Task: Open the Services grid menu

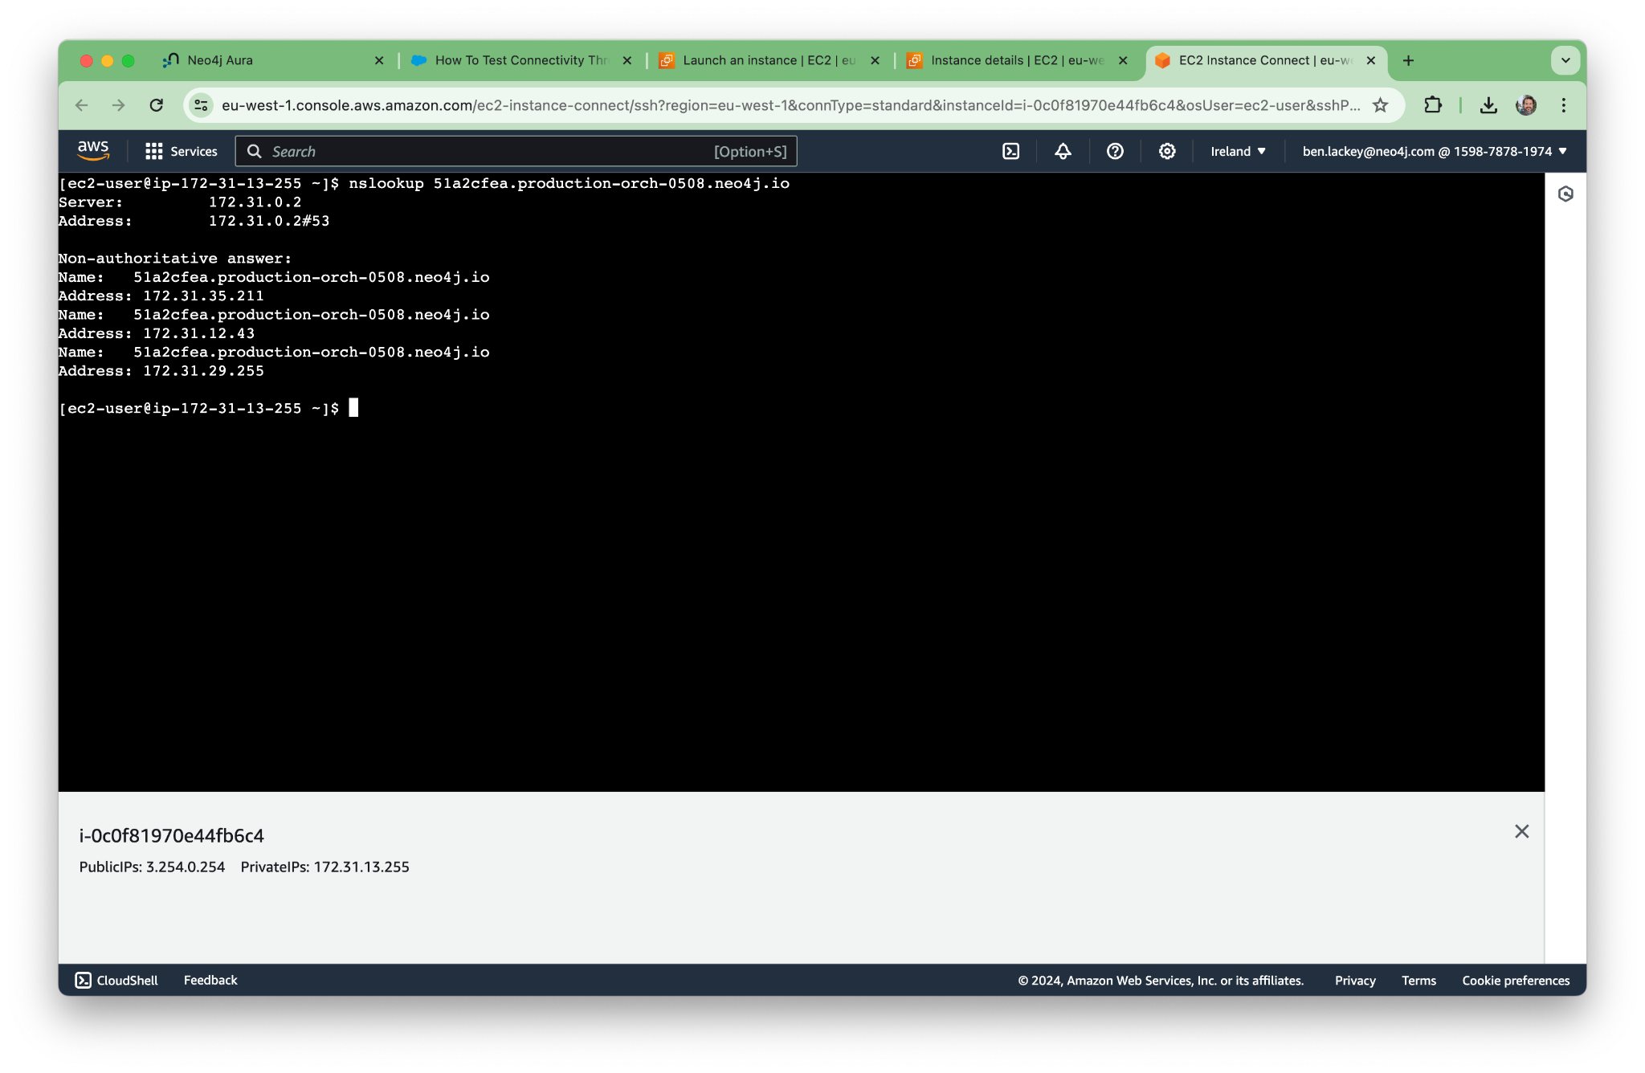Action: point(153,151)
